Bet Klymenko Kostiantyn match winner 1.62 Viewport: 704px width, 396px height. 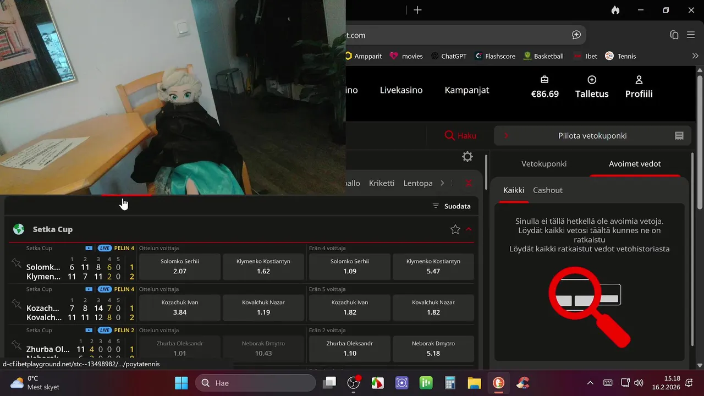tap(263, 266)
